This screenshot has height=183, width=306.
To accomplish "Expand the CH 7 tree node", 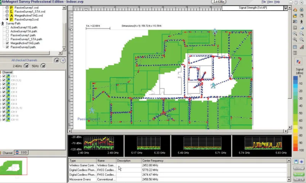I will pos(0,100).
